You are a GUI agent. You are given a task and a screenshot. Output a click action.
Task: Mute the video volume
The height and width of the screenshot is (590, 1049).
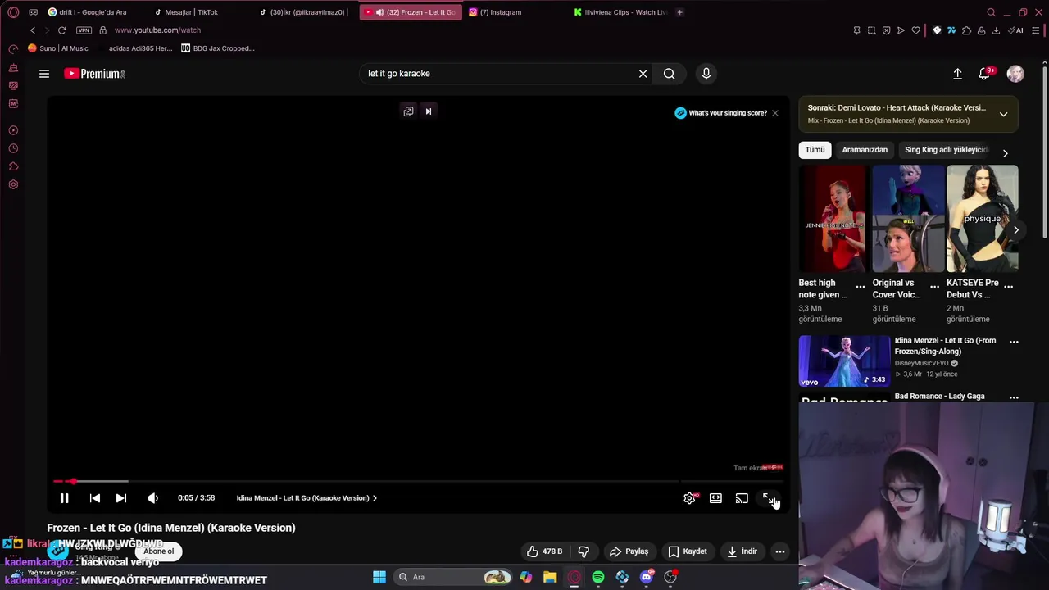pyautogui.click(x=152, y=498)
